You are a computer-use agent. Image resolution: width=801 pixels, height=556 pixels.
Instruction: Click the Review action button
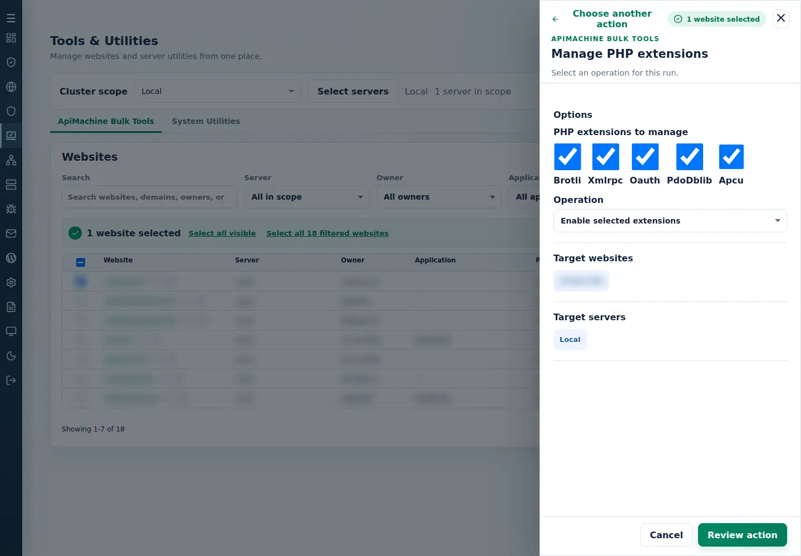pos(743,535)
